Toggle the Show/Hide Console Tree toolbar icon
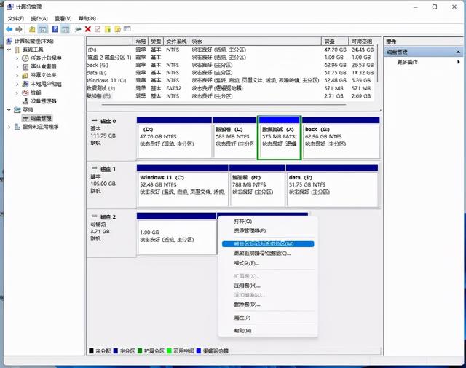 pos(43,29)
